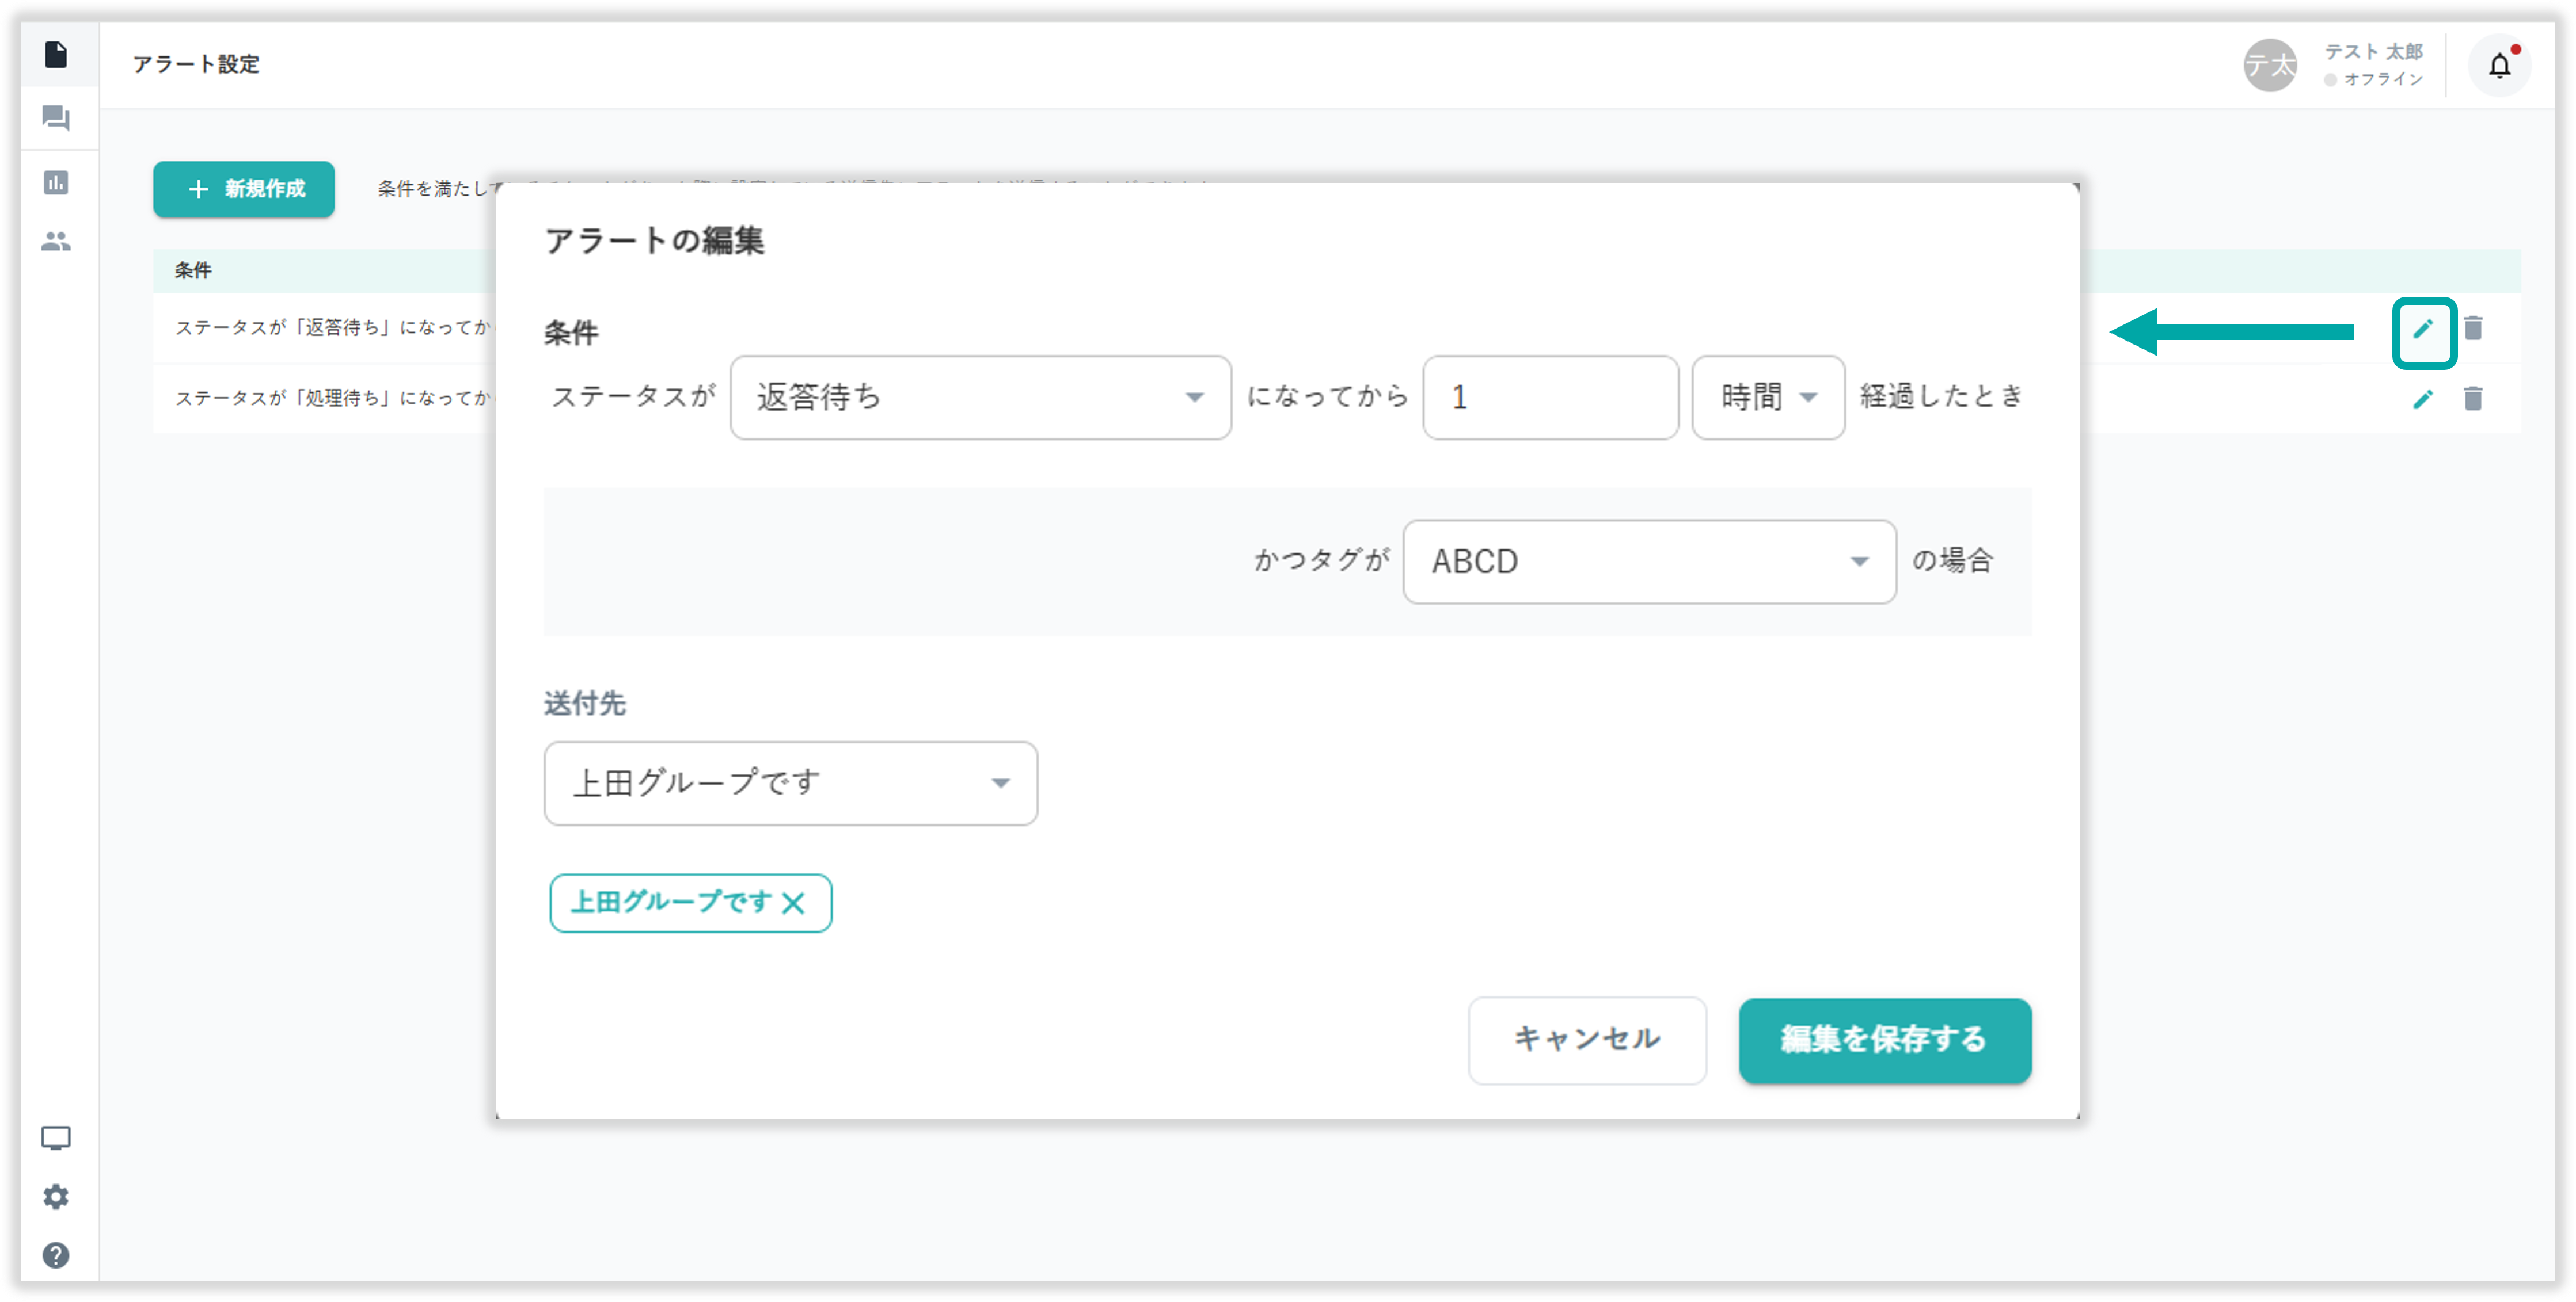
Task: Delete the second alert with the trash icon
Action: pos(2473,399)
